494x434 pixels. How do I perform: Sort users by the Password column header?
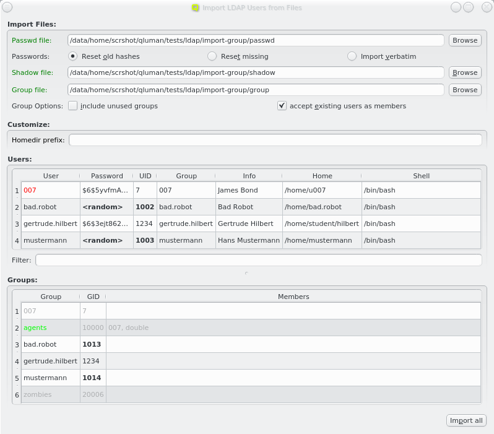pyautogui.click(x=107, y=176)
